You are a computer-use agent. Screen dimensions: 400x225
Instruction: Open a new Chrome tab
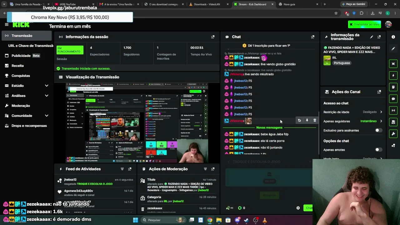click(325, 4)
